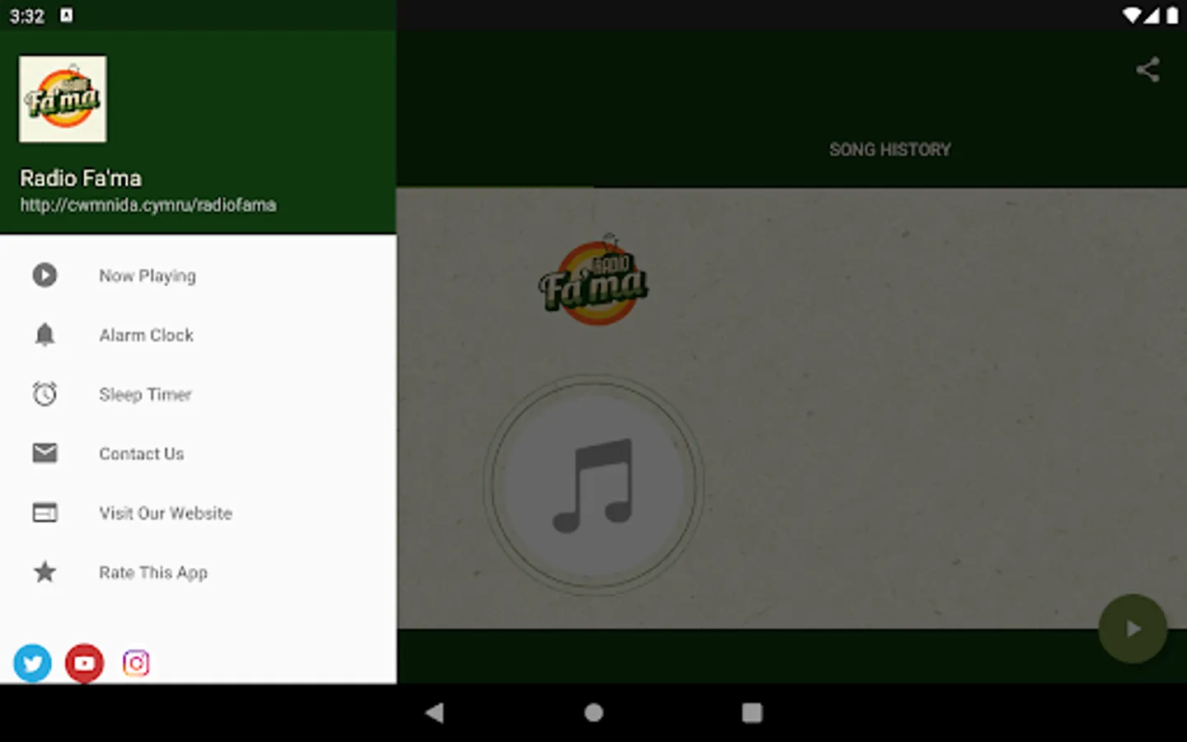Check the Wi-Fi status icon

click(1132, 16)
